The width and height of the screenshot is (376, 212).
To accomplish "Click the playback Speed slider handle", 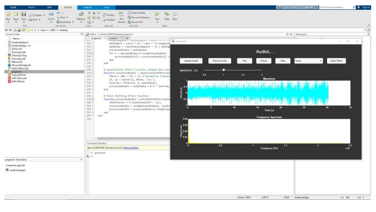I will tap(224, 70).
